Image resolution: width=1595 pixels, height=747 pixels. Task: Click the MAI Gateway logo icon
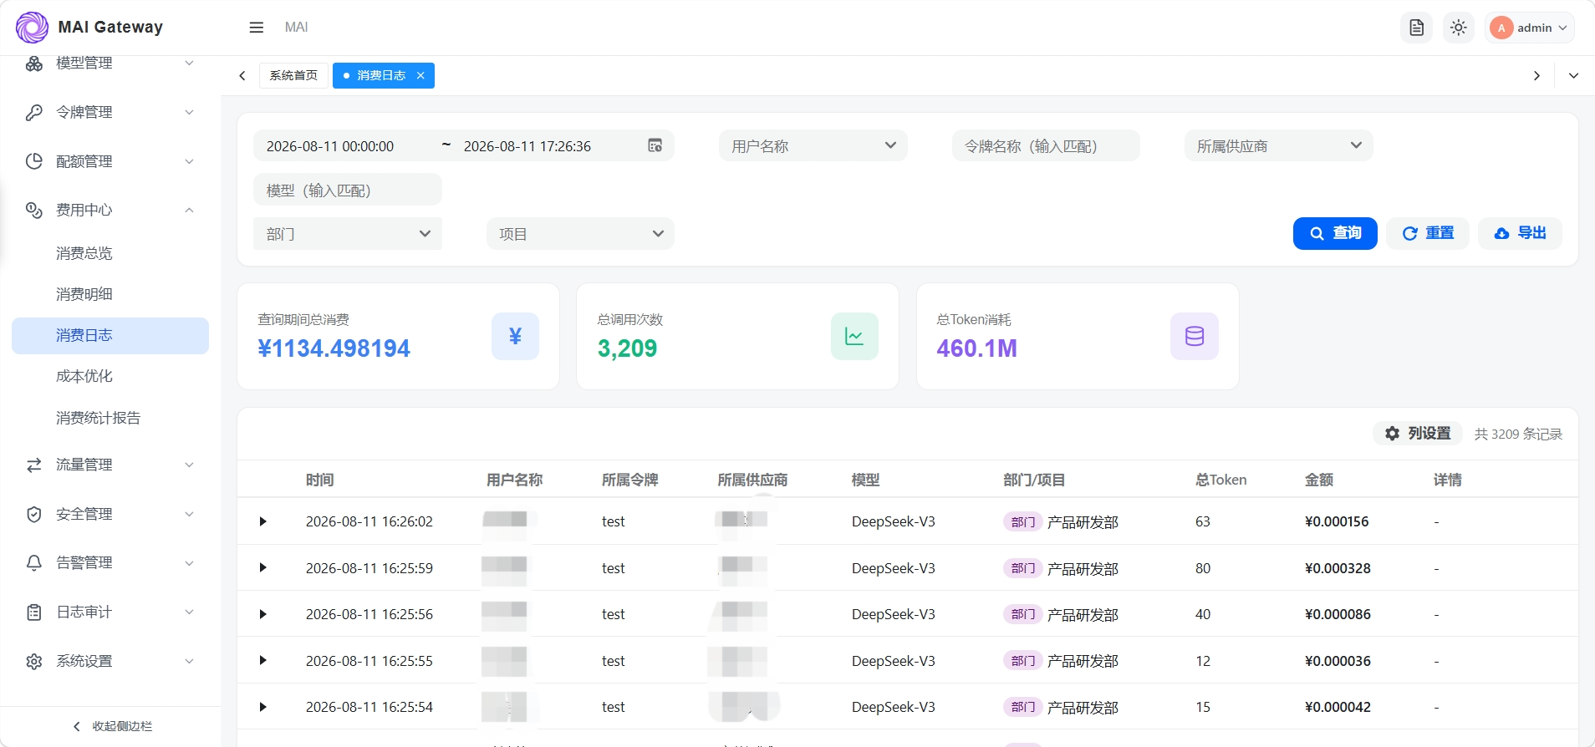click(33, 28)
